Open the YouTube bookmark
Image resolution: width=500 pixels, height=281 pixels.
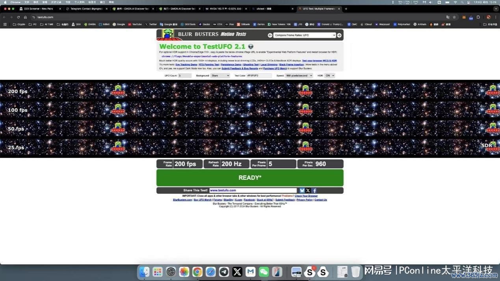point(135,24)
